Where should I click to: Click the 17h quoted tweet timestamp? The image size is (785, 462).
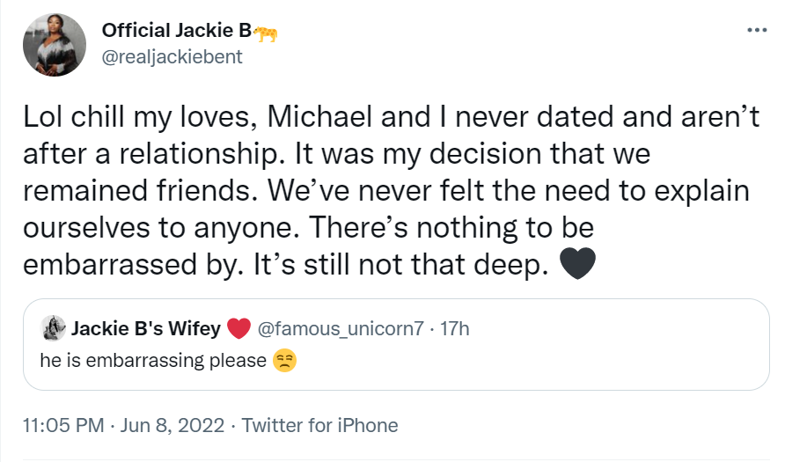pyautogui.click(x=454, y=329)
